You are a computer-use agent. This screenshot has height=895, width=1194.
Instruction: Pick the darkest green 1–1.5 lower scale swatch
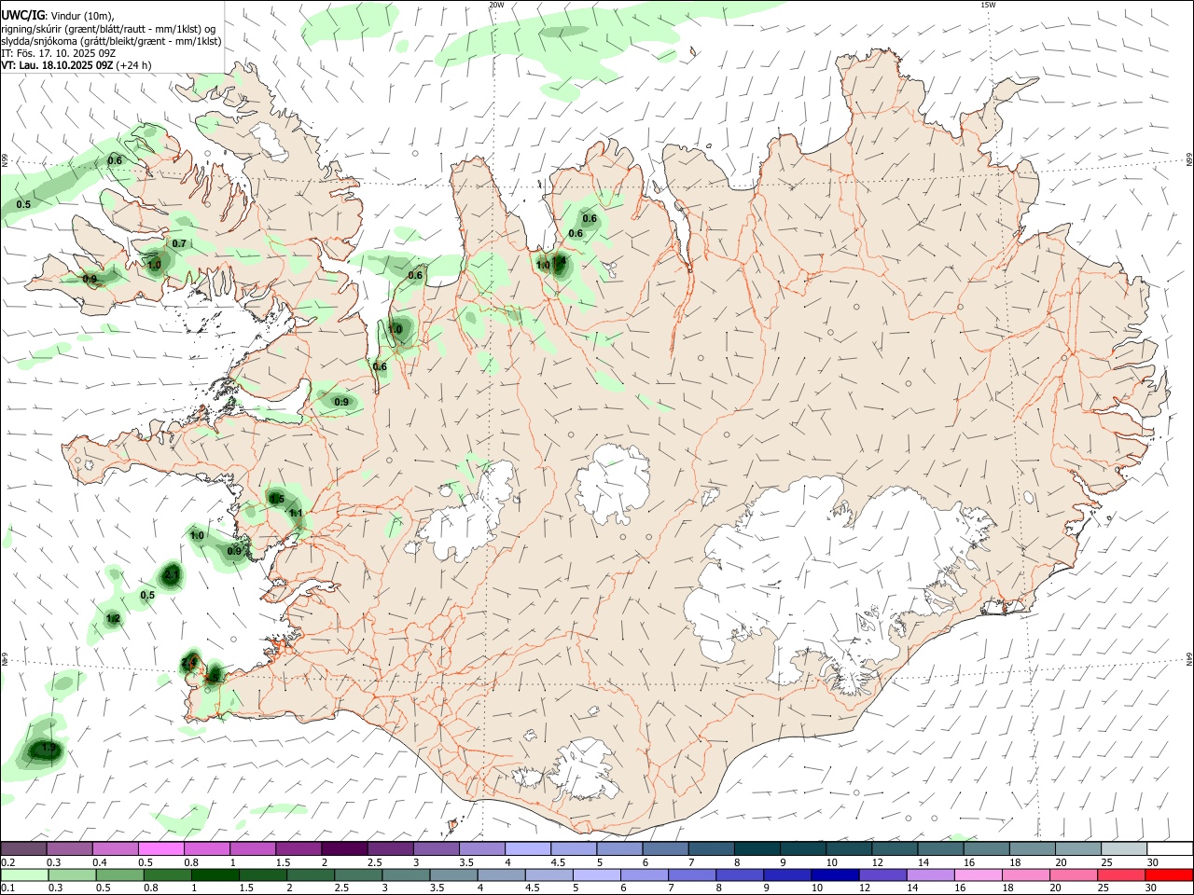coord(215,874)
